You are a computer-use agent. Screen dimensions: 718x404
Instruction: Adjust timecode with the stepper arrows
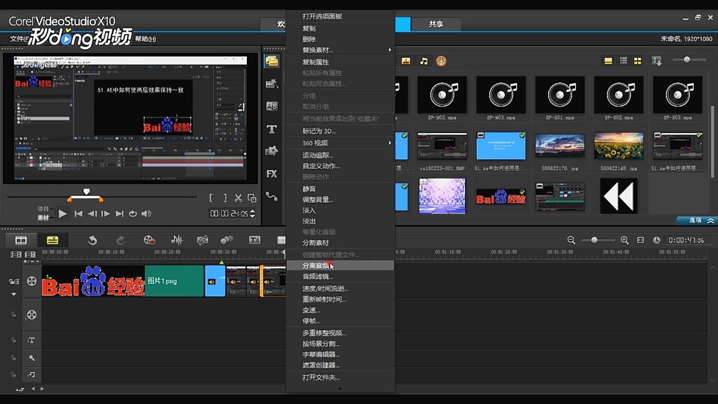252,214
